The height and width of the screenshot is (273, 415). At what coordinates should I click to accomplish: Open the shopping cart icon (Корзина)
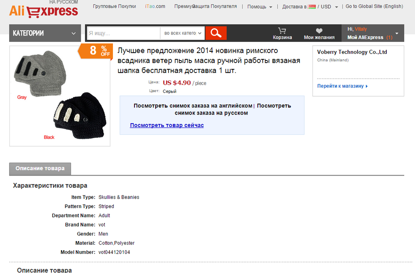[x=282, y=30]
